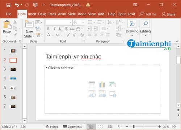Switch to the Insert tab
This screenshot has height=130, width=181.
(32, 14)
